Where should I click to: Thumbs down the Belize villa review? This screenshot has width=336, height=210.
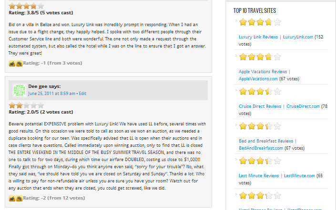point(19,64)
